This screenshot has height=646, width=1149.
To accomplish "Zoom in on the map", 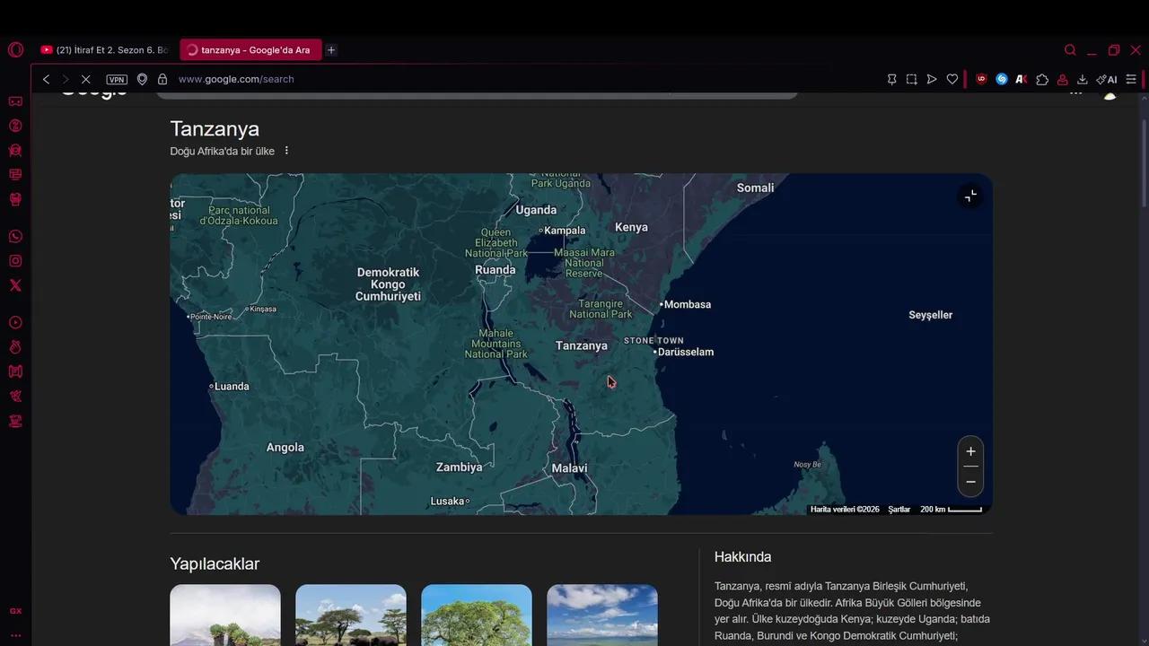I will [970, 451].
